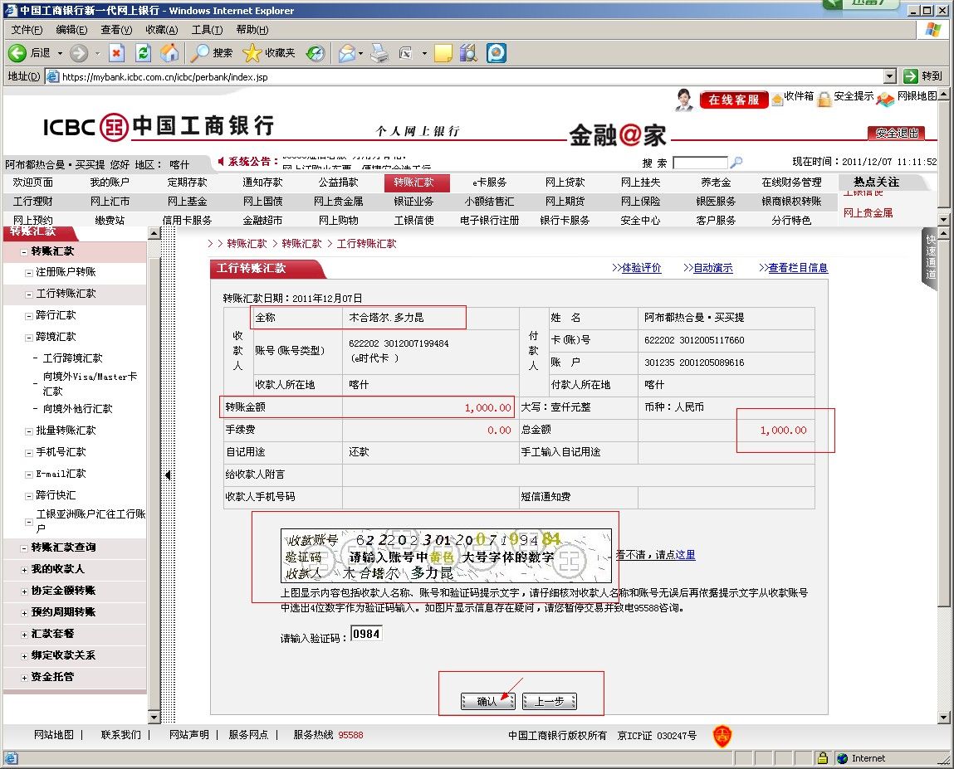The image size is (954, 769).
Task: Open the Mail button dropdown arrow
Action: [x=361, y=53]
